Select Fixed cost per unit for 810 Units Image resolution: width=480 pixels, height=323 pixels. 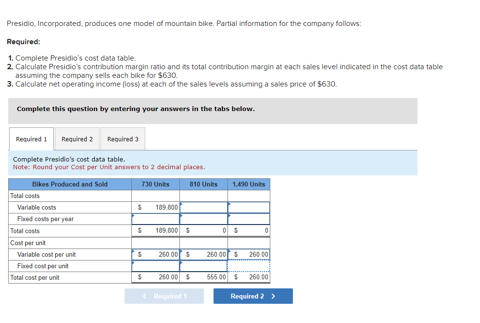tap(203, 266)
